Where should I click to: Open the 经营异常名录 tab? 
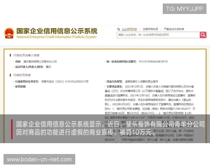point(150,29)
